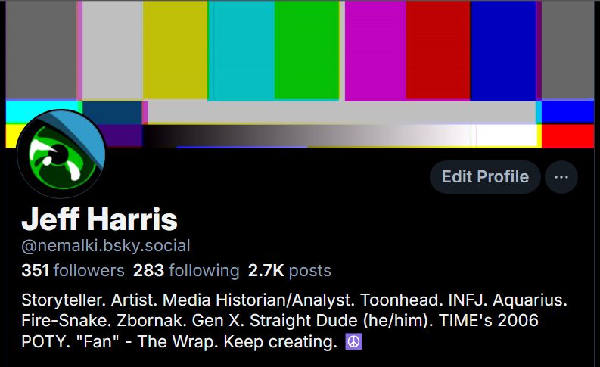This screenshot has height=367, width=600.
Task: Open the 283 following list
Action: (186, 271)
